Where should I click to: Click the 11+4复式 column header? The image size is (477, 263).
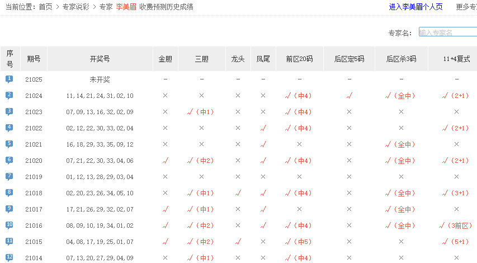pyautogui.click(x=456, y=59)
